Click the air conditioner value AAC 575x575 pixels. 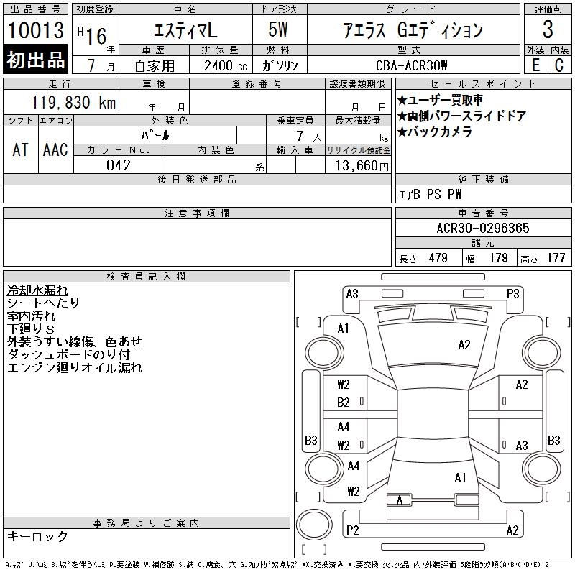point(55,150)
